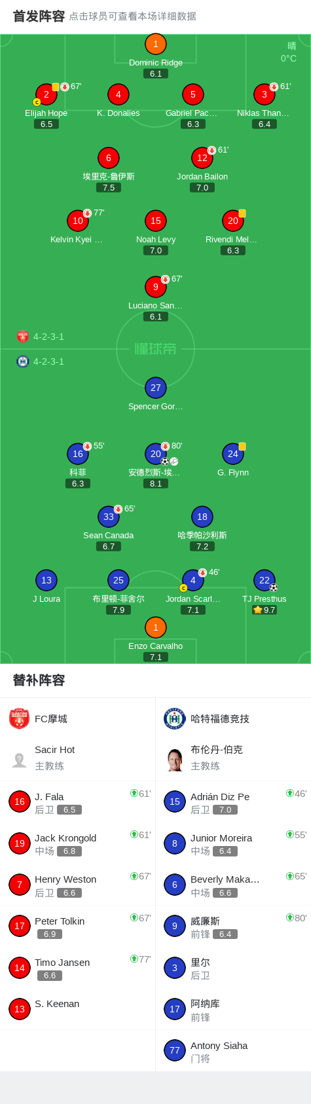This screenshot has width=311, height=1104.
Task: Click 布里顿-菲舍尔's number 25 circle
Action: click(x=119, y=580)
